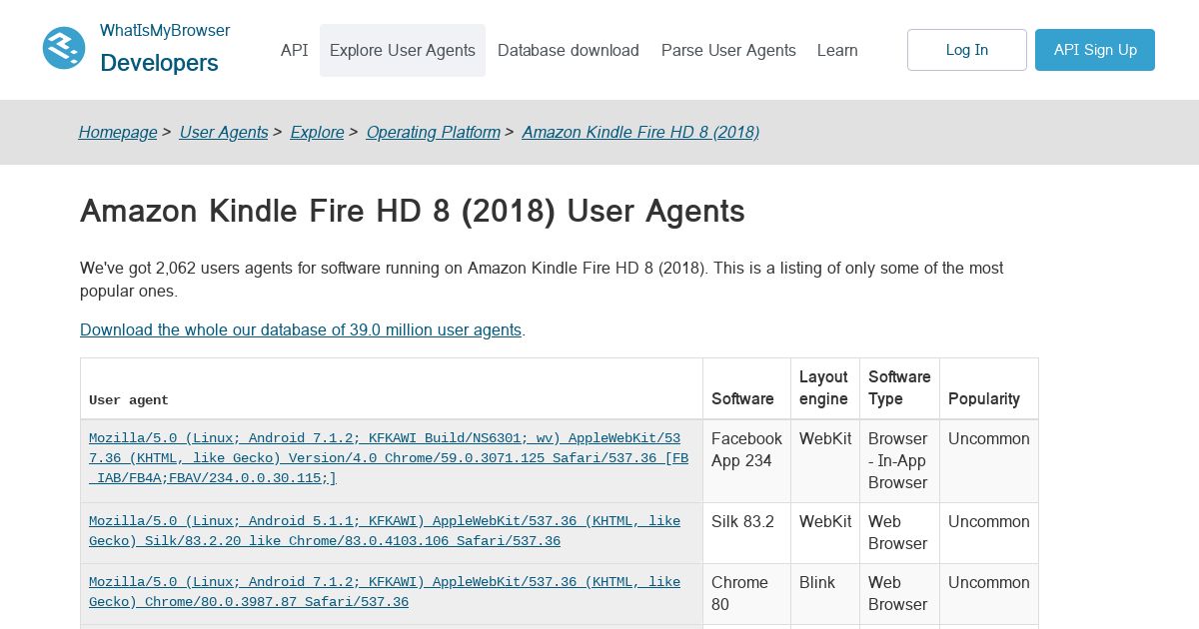
Task: Click the Uncommon cell in Chrome 80 row
Action: [x=988, y=594]
